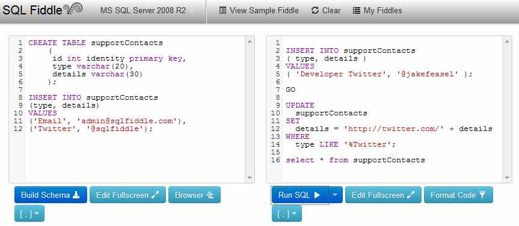Click the query editor scrollbar up arrow
The width and height of the screenshot is (519, 226).
tap(507, 41)
